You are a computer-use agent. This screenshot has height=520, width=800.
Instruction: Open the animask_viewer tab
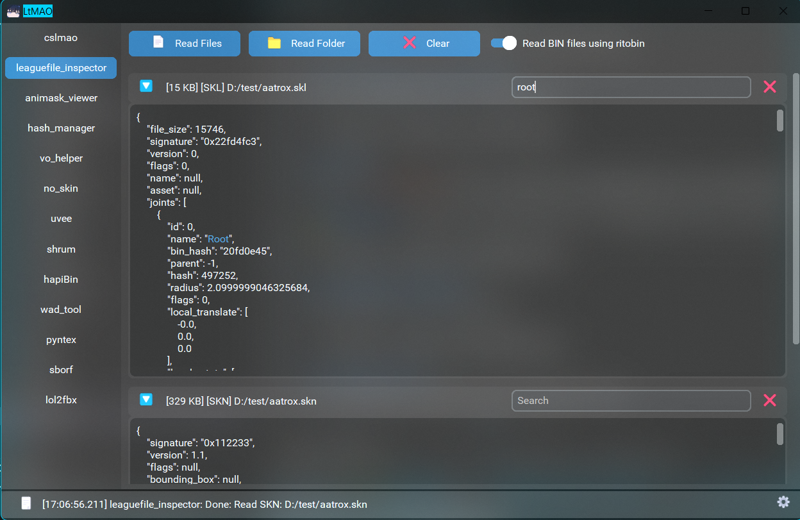pyautogui.click(x=61, y=97)
